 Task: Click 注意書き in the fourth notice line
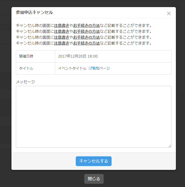[x=62, y=43]
